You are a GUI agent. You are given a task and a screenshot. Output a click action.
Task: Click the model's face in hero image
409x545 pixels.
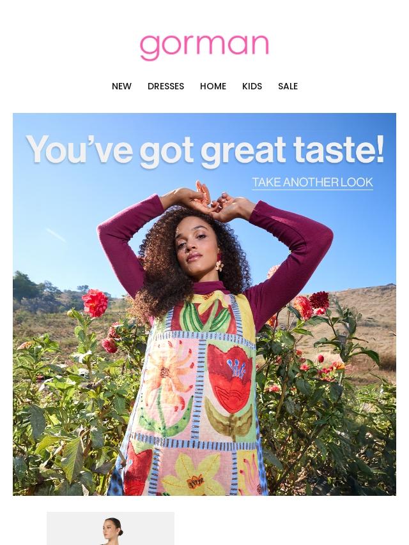(x=197, y=247)
